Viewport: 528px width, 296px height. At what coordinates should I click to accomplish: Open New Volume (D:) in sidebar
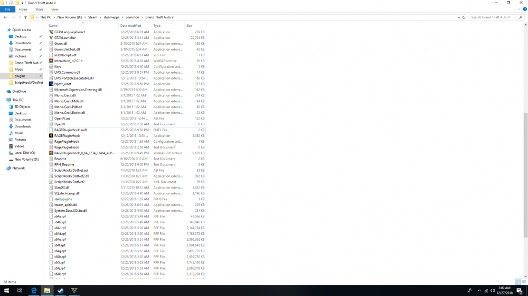coord(26,159)
